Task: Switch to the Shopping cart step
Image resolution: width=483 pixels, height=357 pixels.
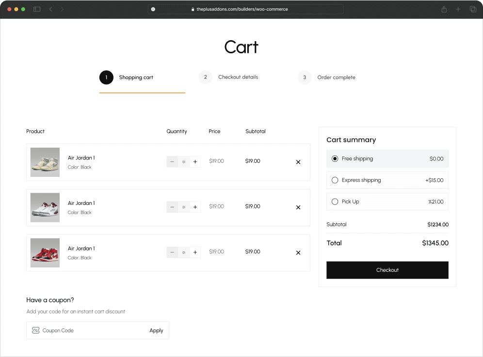Action: pyautogui.click(x=136, y=77)
